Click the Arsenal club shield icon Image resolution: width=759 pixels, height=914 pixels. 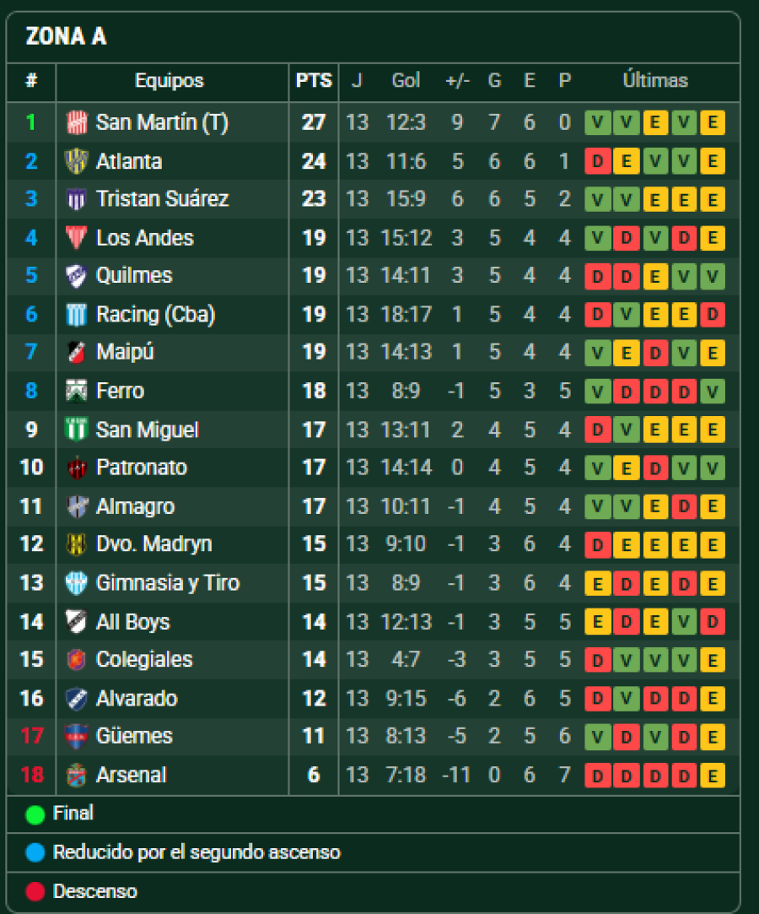click(x=77, y=775)
